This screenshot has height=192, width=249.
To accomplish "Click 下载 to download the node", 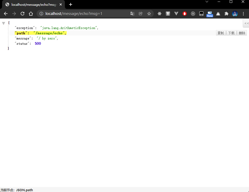I will click(x=231, y=33).
